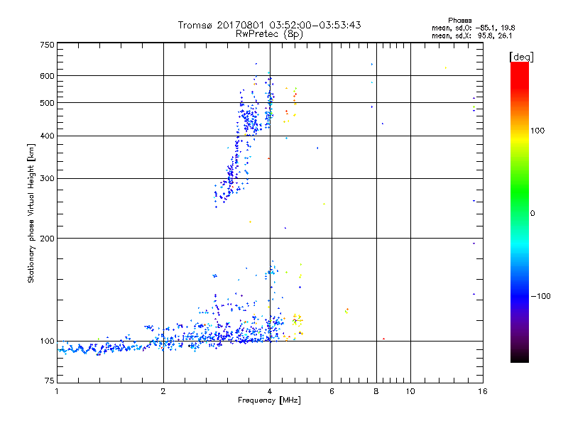The width and height of the screenshot is (568, 426).
Task: Select the 'mean, sd,X: 95.8, 26.1' text
Action: pyautogui.click(x=471, y=35)
